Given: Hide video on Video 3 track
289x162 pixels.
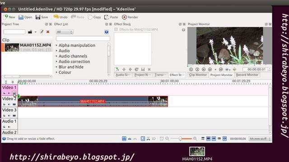Looking at the screenshot, I should (14, 116).
